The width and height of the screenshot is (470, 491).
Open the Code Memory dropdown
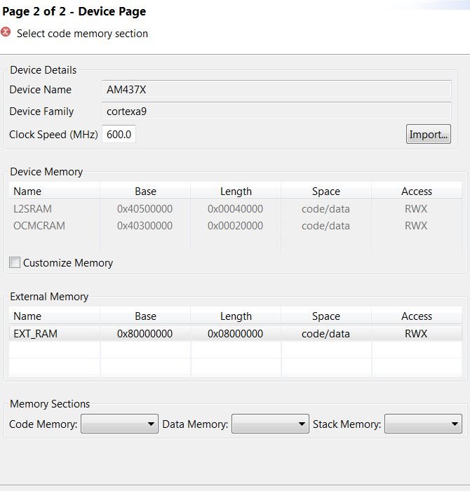coord(118,424)
